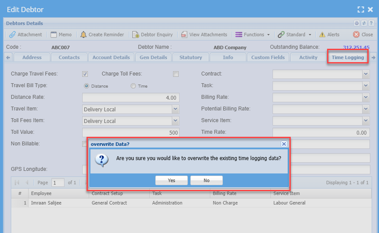Expand the Billing Rate dropdown
Screen dimensions: 379x233
coord(366,98)
